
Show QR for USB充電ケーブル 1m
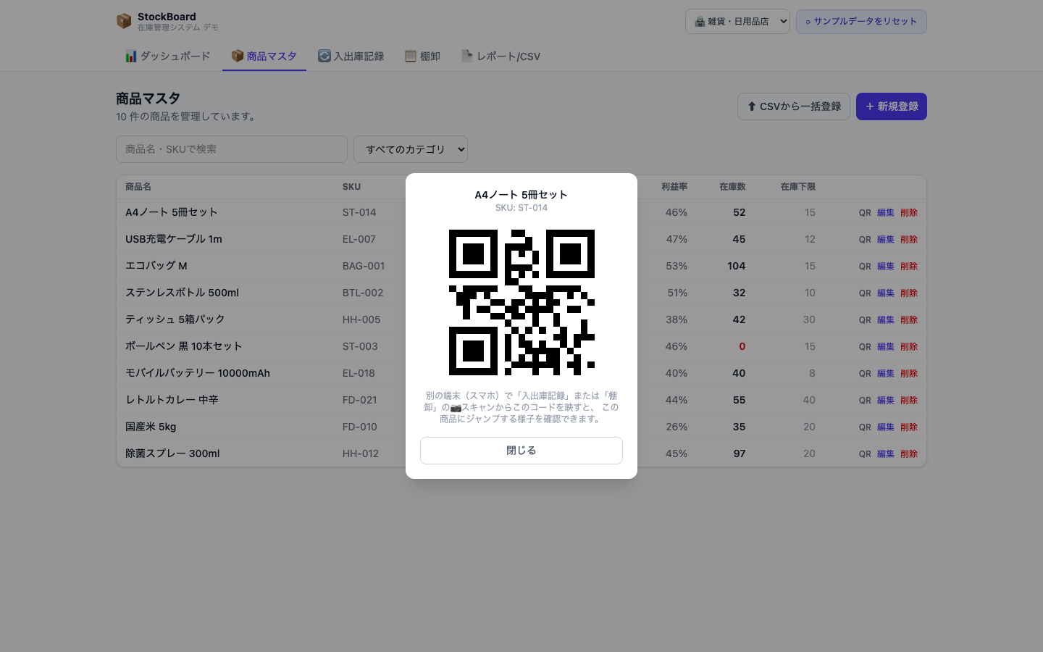click(865, 240)
